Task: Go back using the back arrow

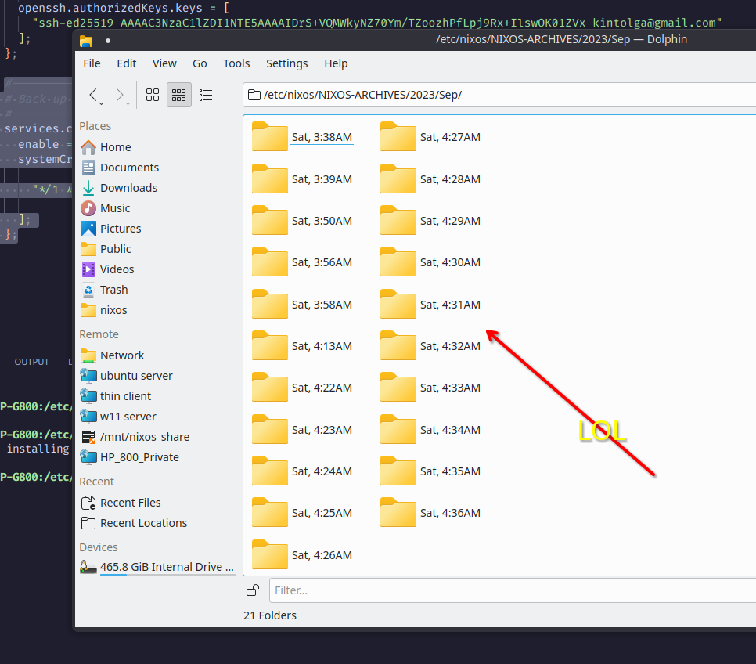Action: pos(94,95)
